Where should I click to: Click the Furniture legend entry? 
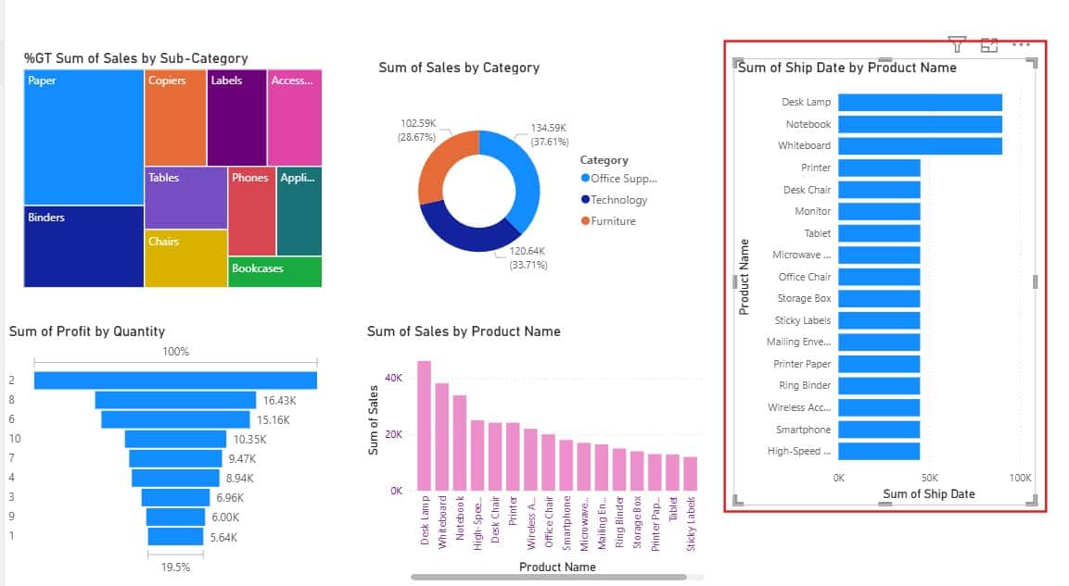click(608, 220)
